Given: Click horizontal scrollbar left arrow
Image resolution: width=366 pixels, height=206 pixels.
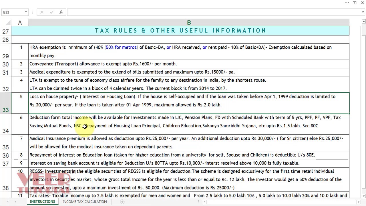Looking at the screenshot, I should click(205, 202).
